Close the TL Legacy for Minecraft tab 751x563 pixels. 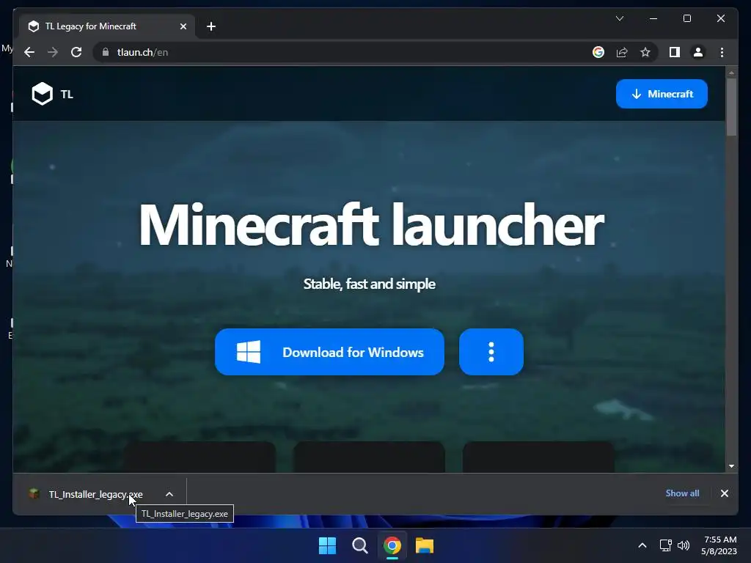point(183,26)
